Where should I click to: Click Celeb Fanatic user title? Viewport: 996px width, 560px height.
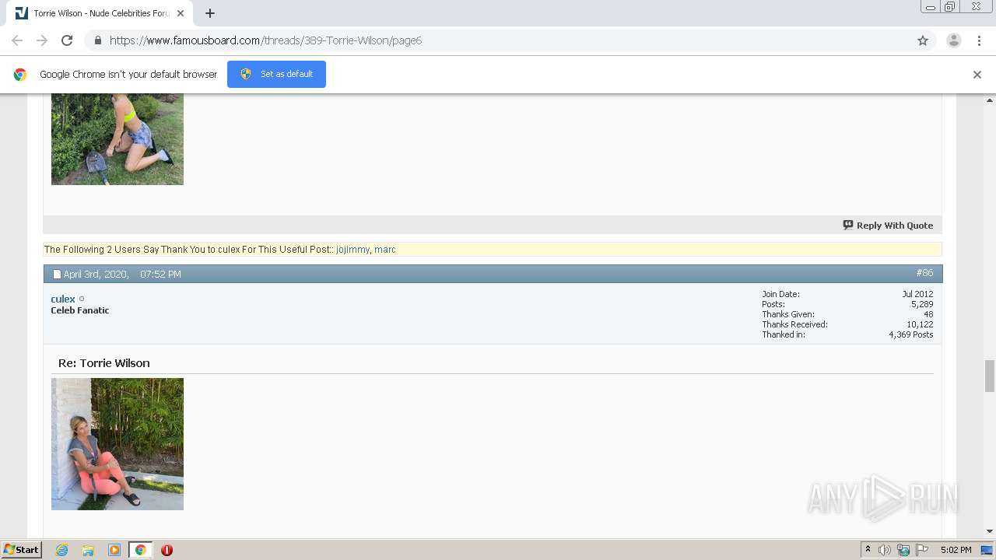coord(80,310)
